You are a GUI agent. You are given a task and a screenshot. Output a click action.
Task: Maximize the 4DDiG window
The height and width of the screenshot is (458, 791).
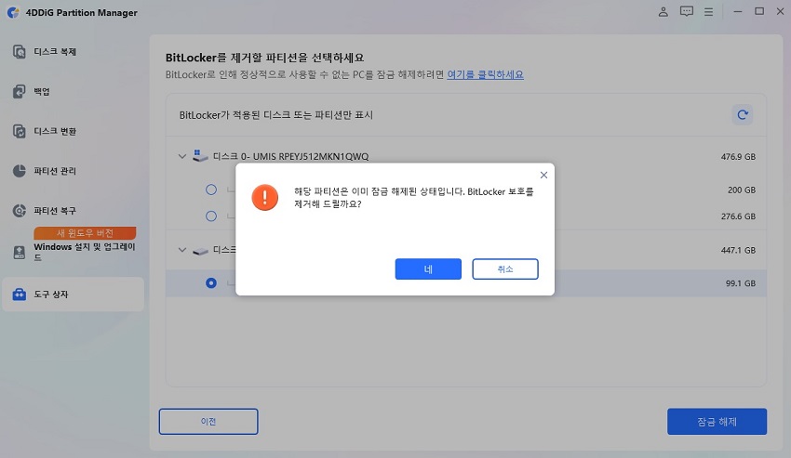pyautogui.click(x=759, y=11)
